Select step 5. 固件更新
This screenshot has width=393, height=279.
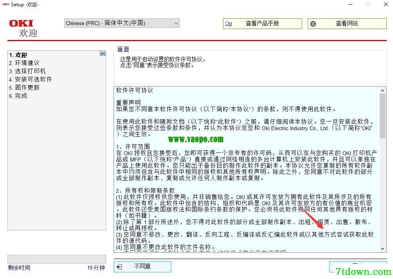24,88
